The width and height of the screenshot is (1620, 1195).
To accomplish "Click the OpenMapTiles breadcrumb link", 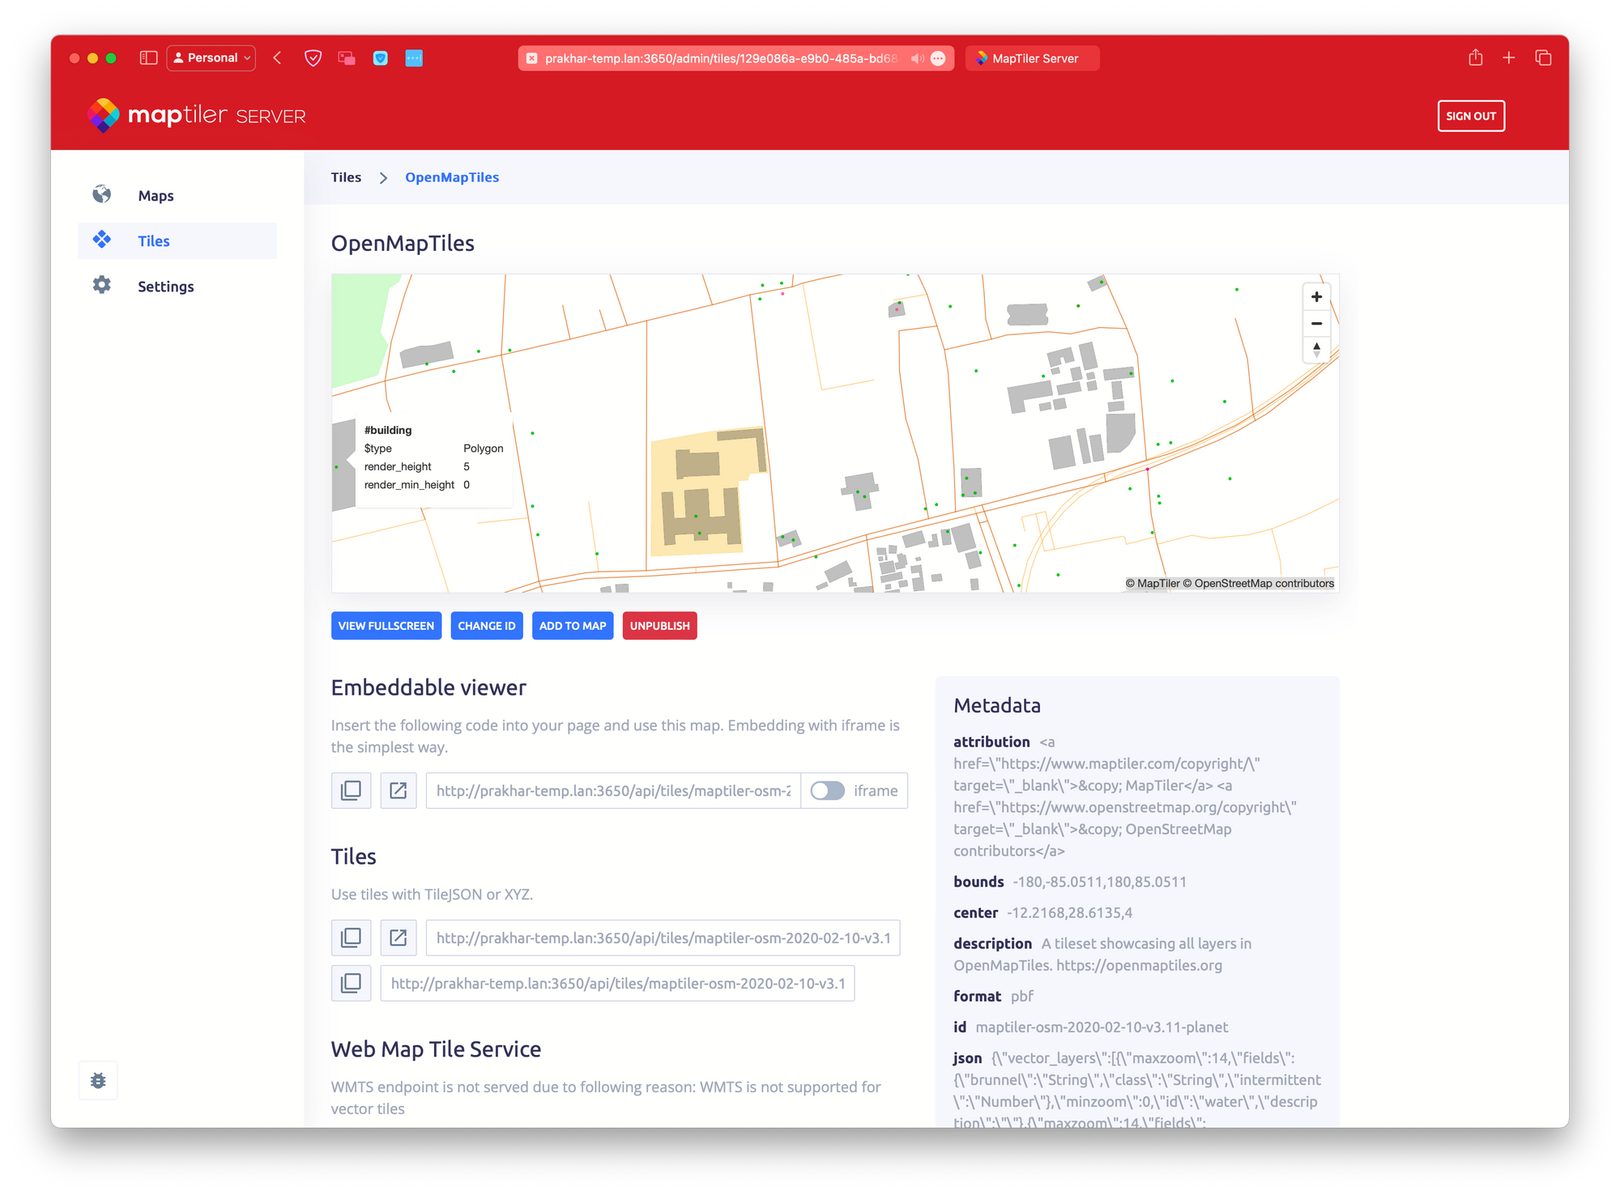I will tap(452, 177).
